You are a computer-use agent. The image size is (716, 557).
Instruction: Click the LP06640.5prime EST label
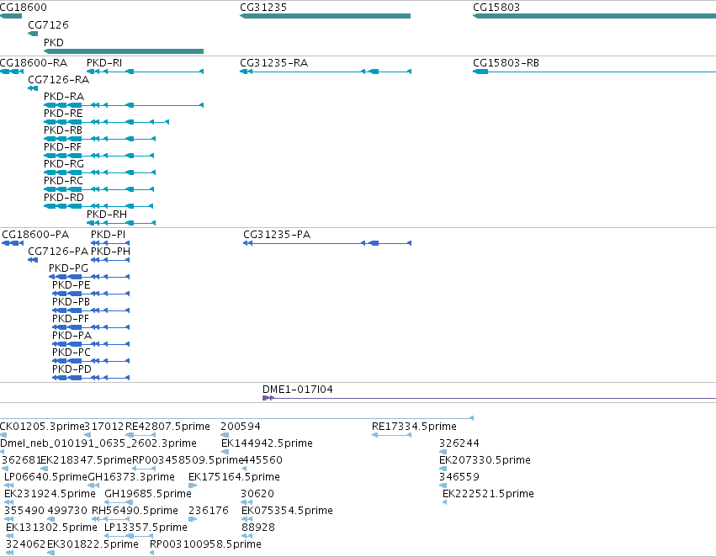[45, 478]
